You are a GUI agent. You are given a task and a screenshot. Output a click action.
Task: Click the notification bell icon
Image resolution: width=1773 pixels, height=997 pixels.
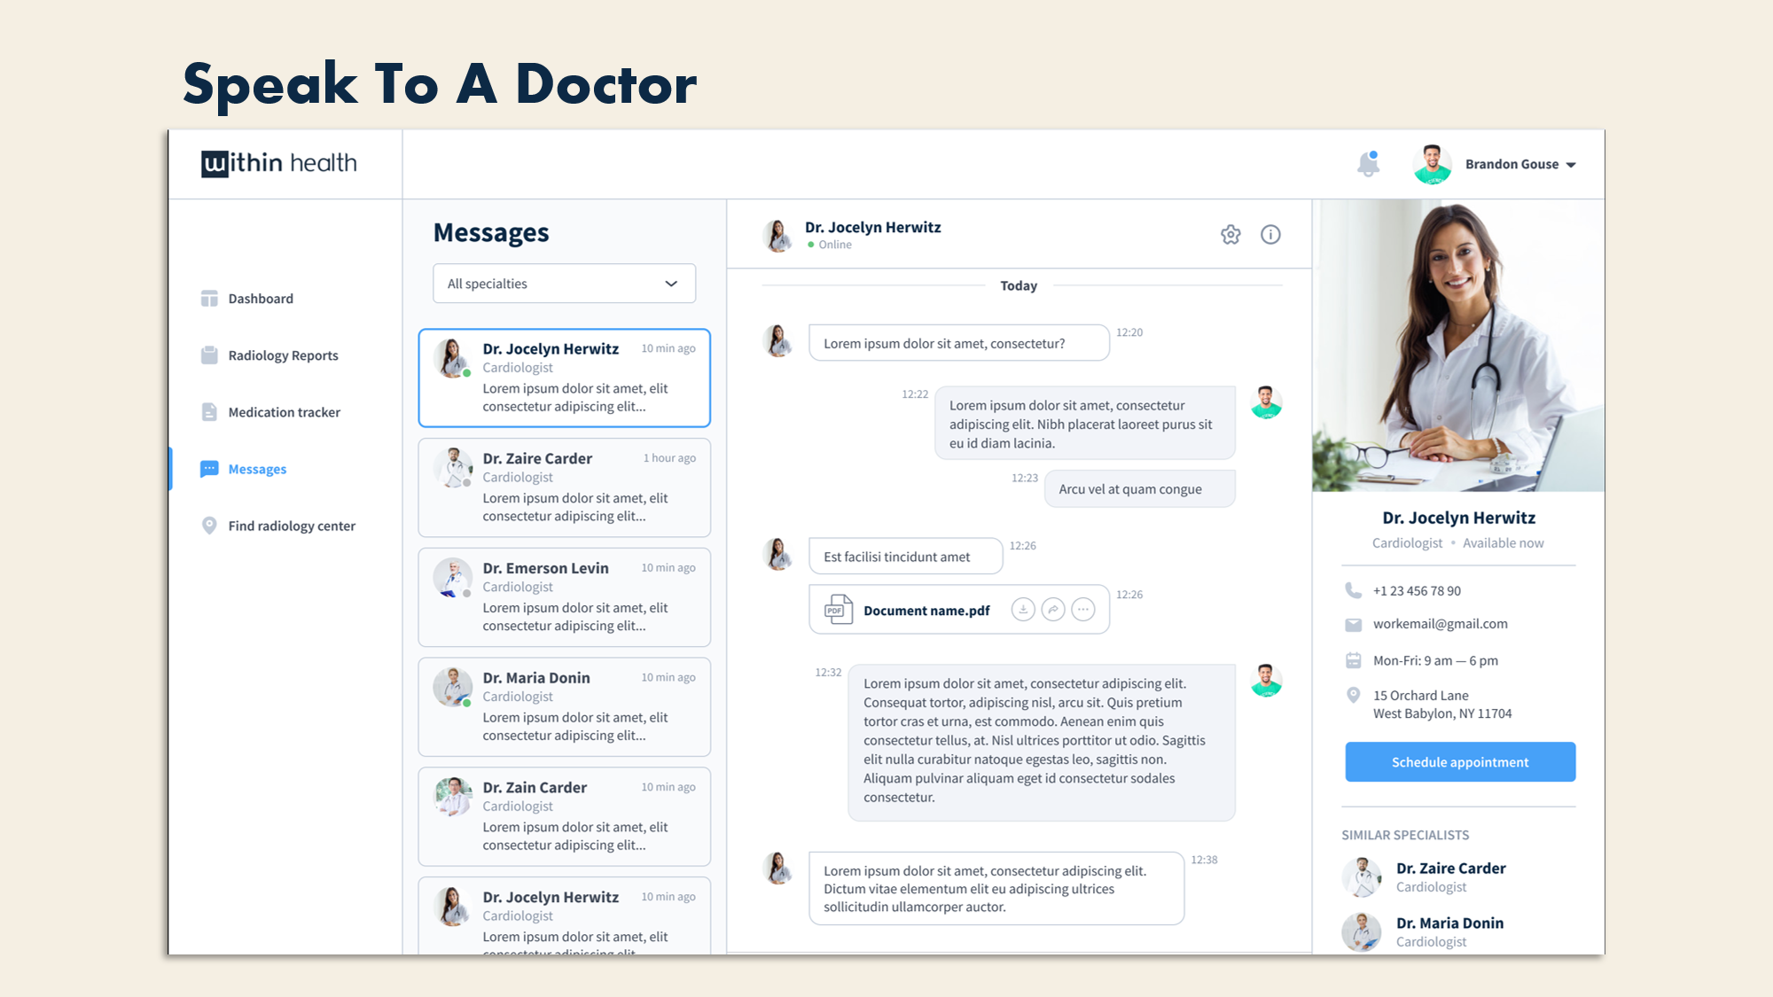pos(1368,164)
